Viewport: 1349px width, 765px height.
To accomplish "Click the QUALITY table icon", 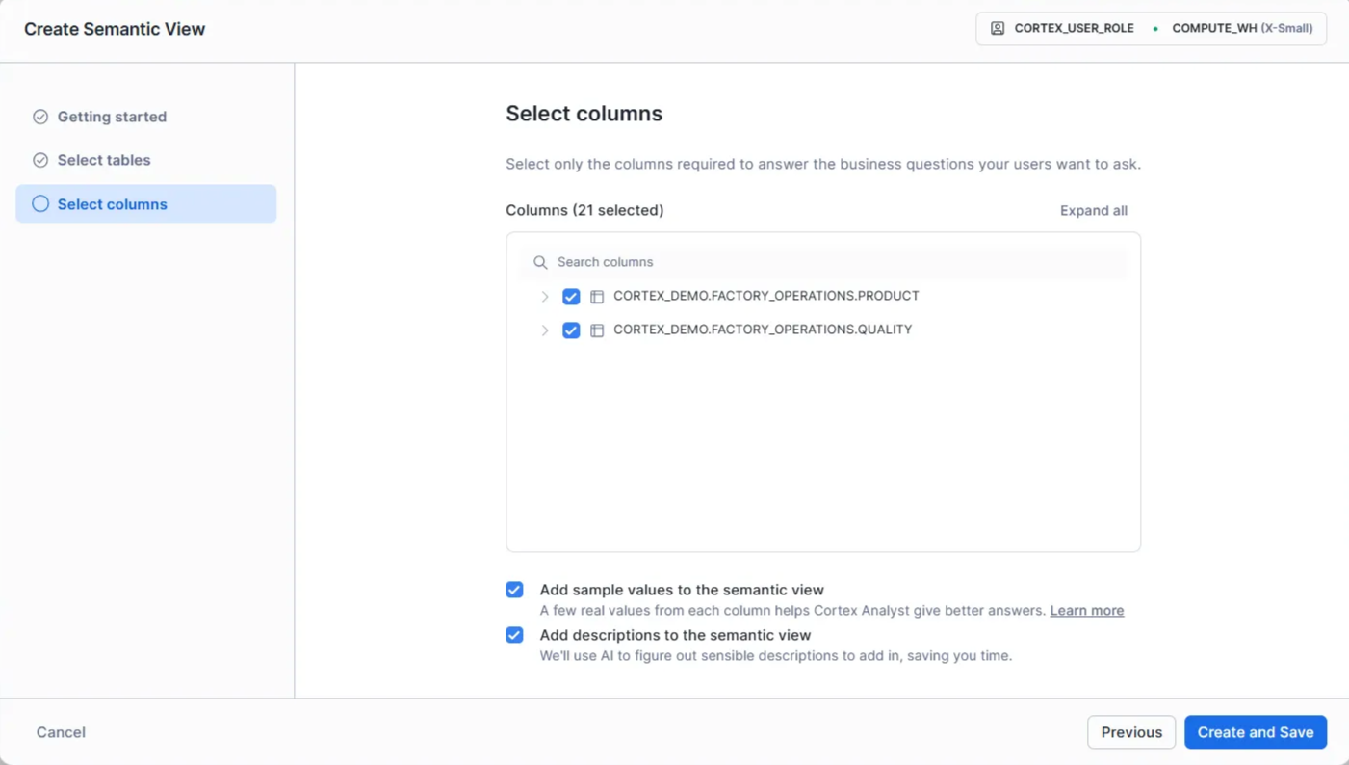I will [597, 330].
